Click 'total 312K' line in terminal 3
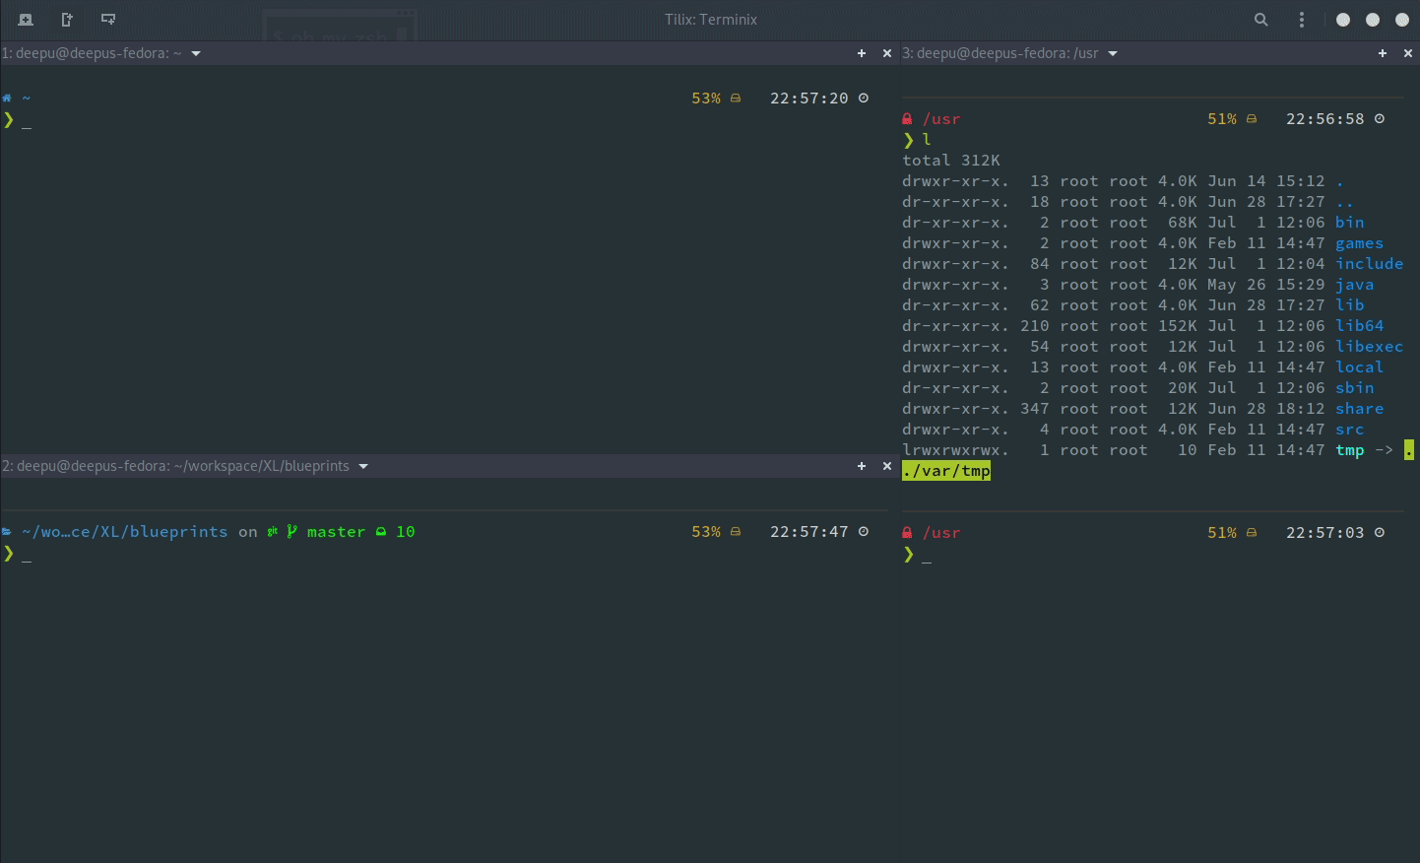Screen dimensions: 1420x863 951,160
